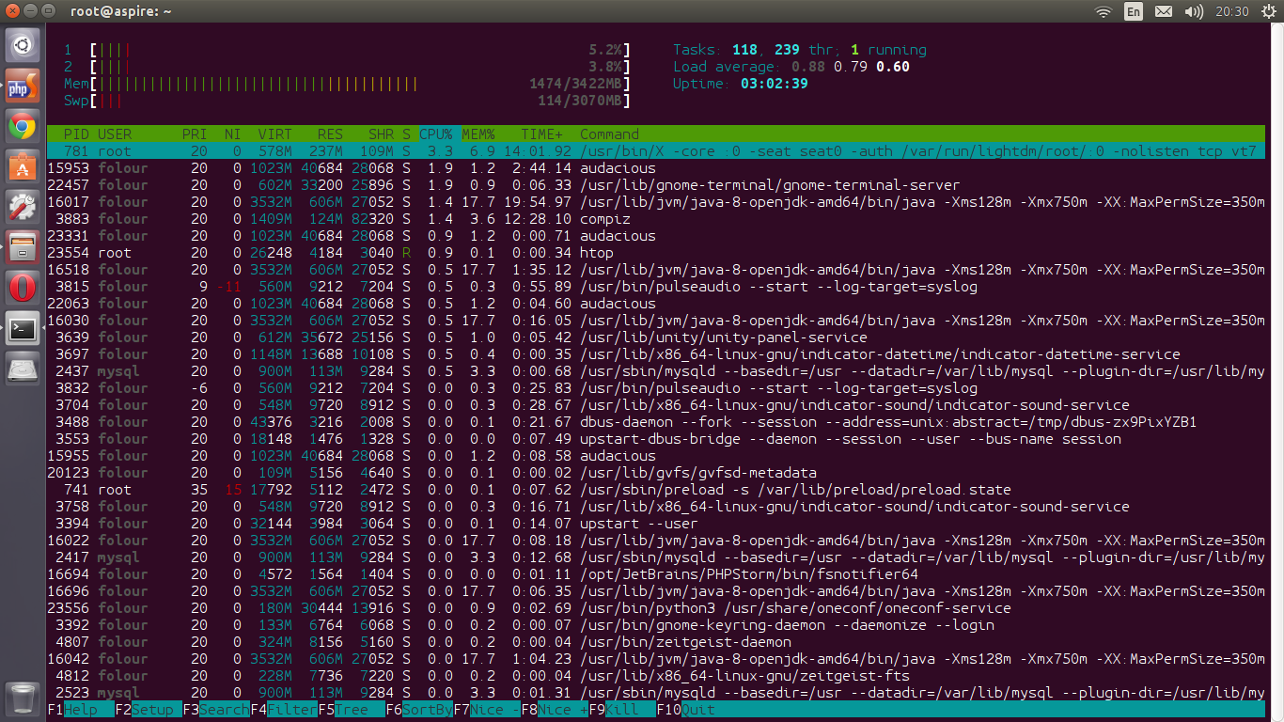Launch Opera browser from the launcher
This screenshot has width=1284, height=722.
(x=23, y=288)
